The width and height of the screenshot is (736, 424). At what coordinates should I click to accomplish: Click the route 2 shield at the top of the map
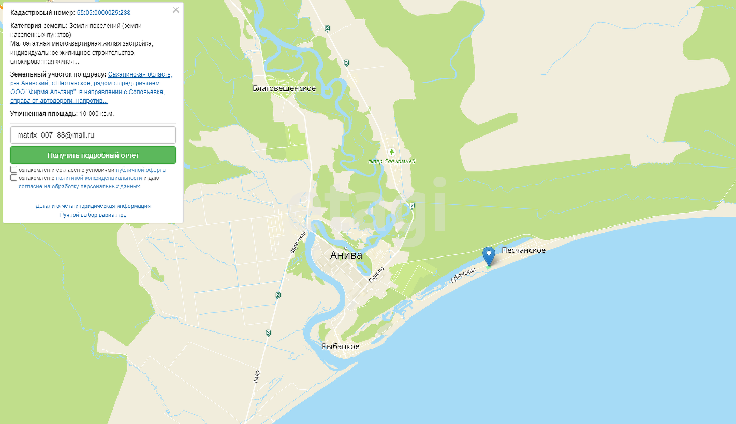coord(327,28)
